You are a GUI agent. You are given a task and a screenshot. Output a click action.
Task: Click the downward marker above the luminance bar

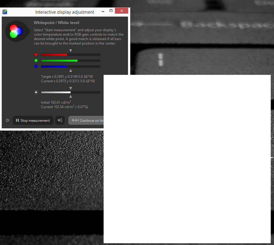click(71, 88)
